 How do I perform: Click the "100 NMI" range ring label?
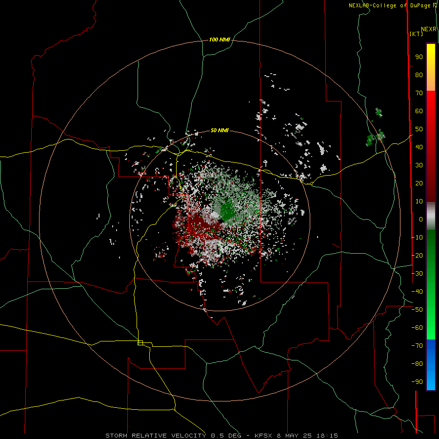coord(219,40)
